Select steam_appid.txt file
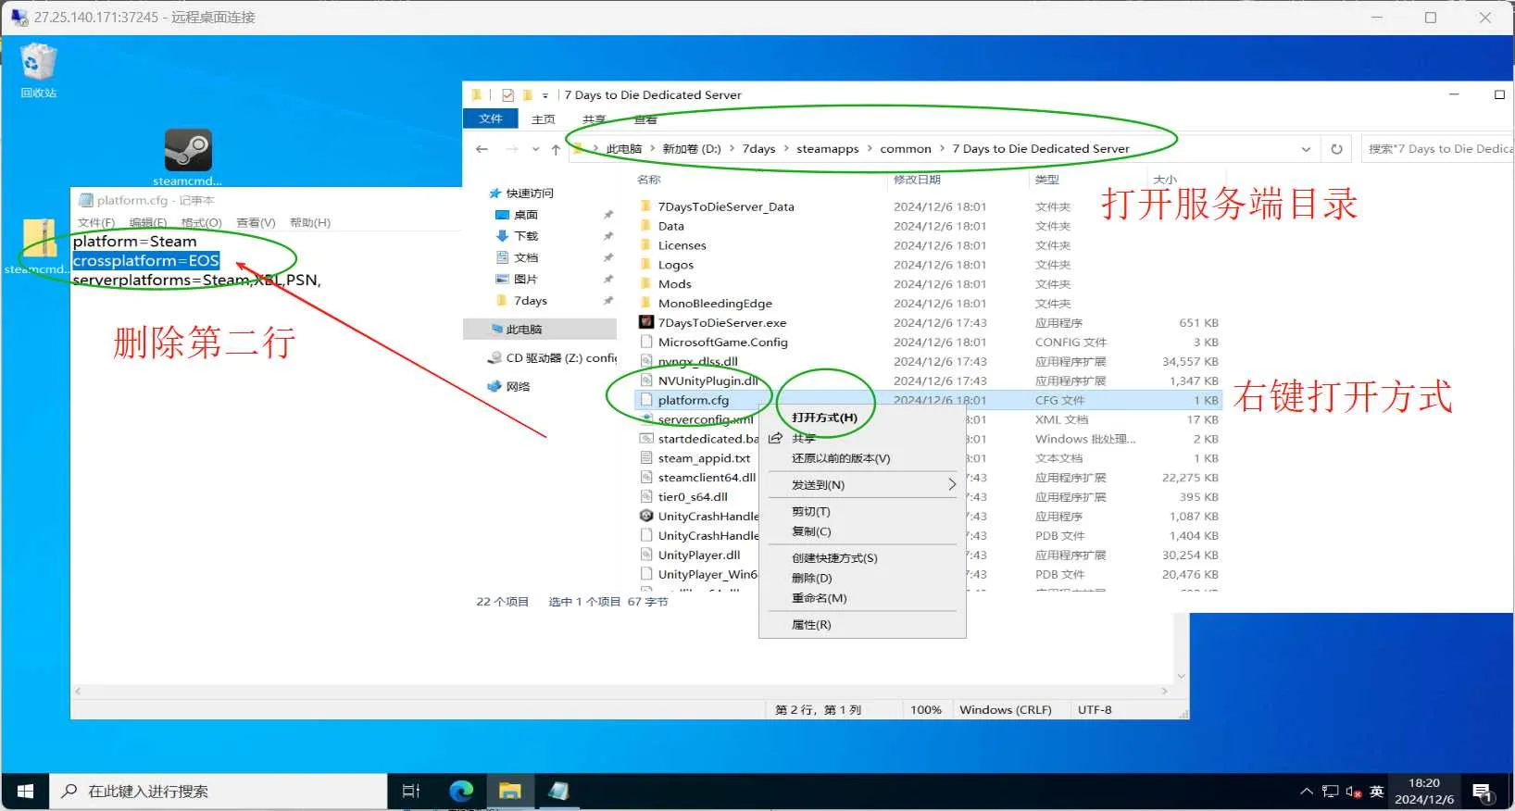1515x811 pixels. point(704,458)
